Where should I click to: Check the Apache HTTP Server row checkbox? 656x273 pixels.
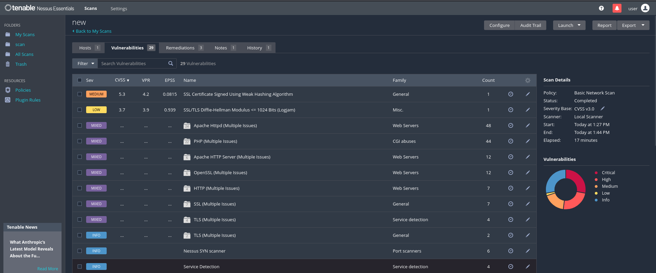[80, 157]
